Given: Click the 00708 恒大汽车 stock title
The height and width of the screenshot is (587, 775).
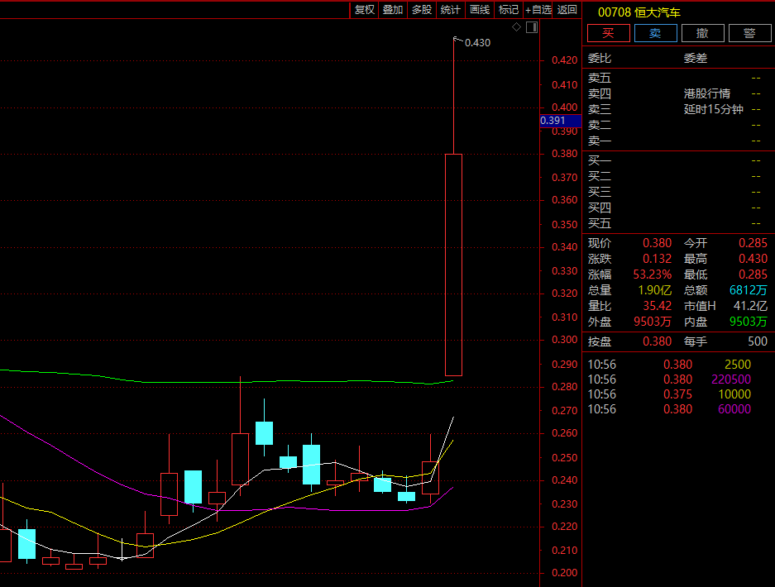Looking at the screenshot, I should (x=639, y=12).
